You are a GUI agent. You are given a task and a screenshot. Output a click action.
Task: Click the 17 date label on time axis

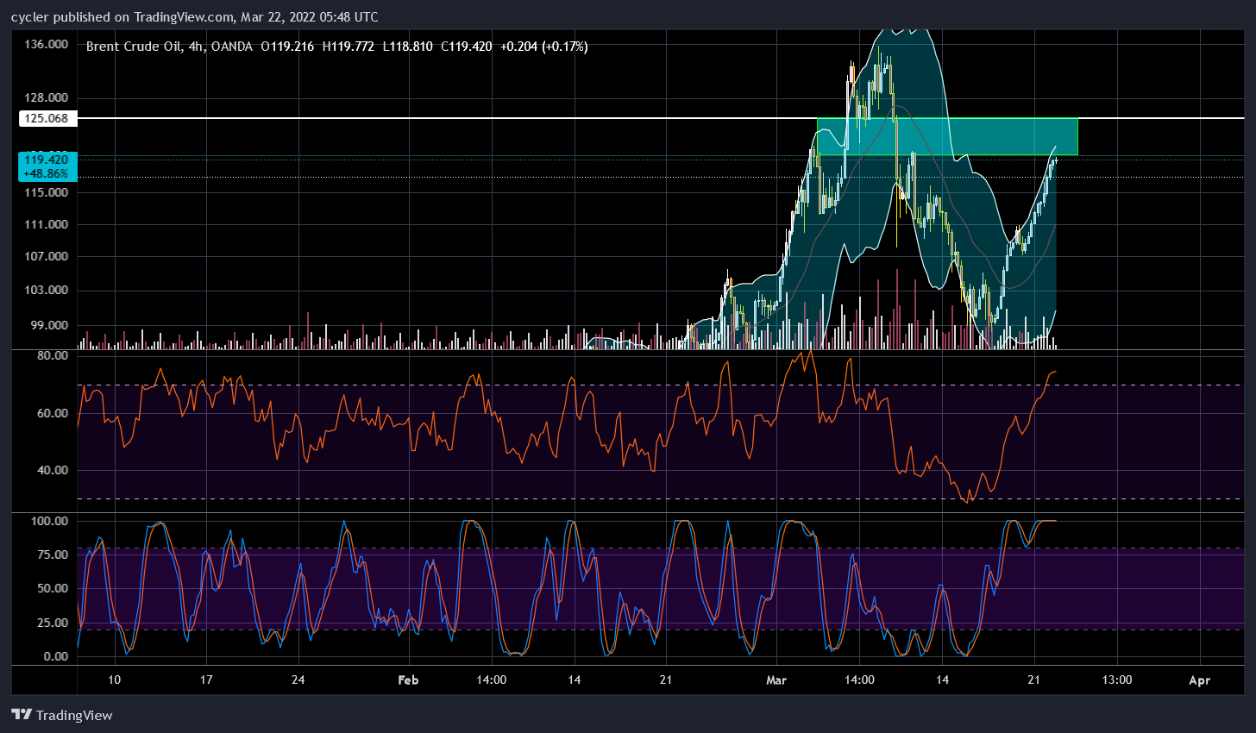[x=206, y=680]
